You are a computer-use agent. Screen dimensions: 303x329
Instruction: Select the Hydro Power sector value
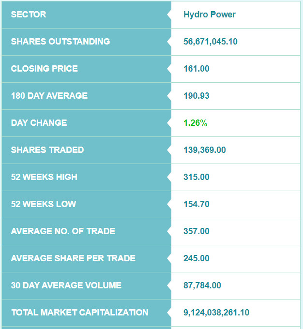pyautogui.click(x=210, y=15)
